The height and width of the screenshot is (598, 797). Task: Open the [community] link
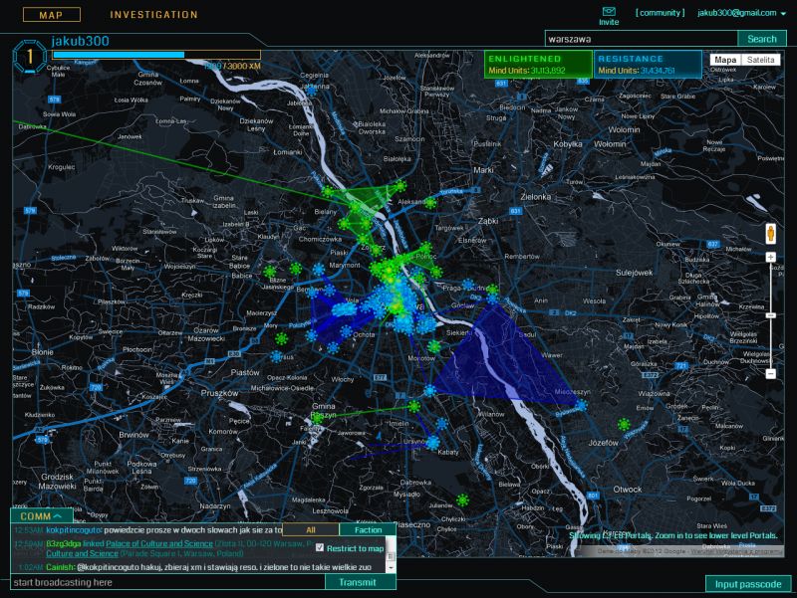660,13
